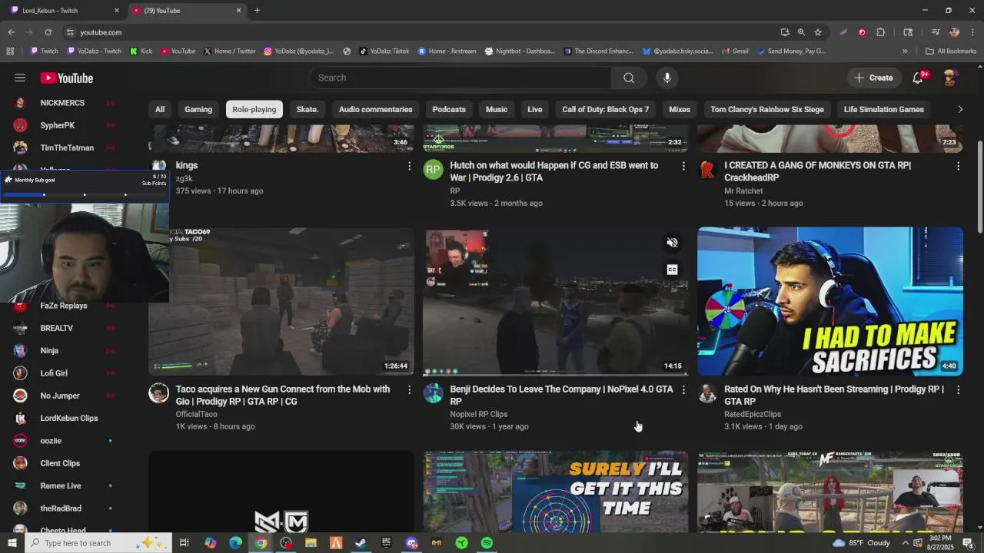This screenshot has width=984, height=553.
Task: Open more options for Gang of Monkeys video
Action: [x=958, y=166]
